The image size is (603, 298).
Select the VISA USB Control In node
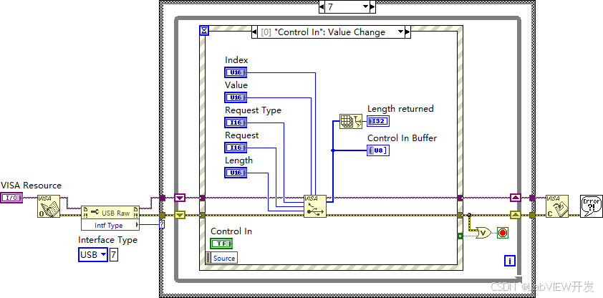click(315, 206)
